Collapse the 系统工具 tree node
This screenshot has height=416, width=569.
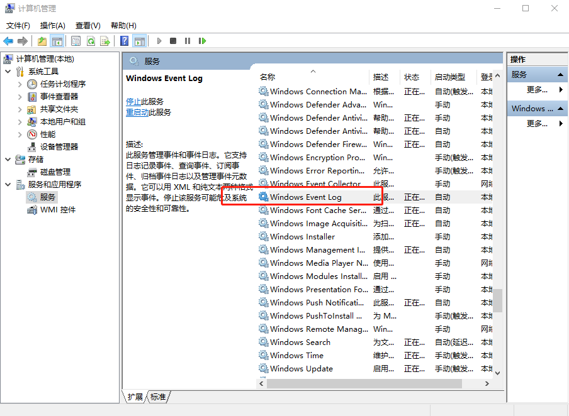(8, 72)
